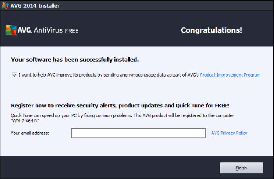Click the AVG icon in the title bar
Viewport: 274px width, 179px height.
coord(5,5)
